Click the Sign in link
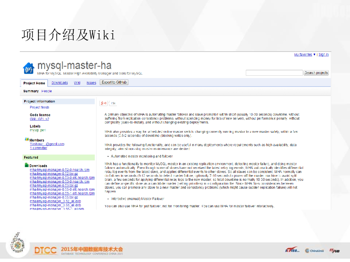The height and width of the screenshot is (262, 350). [x=323, y=55]
